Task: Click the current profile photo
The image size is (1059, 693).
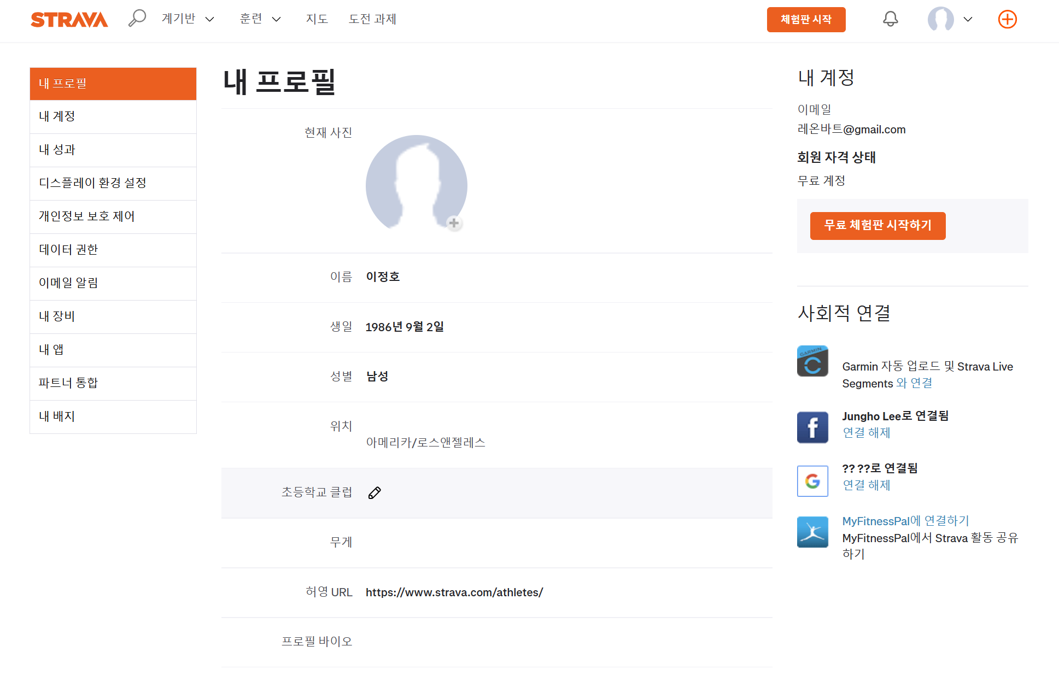Action: (x=416, y=183)
